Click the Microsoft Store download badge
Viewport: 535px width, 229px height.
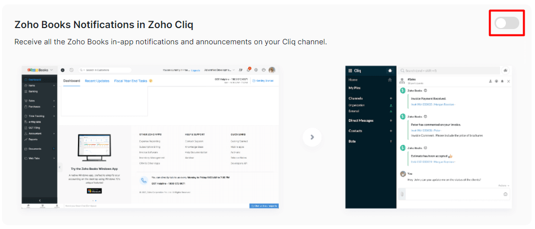(x=94, y=191)
